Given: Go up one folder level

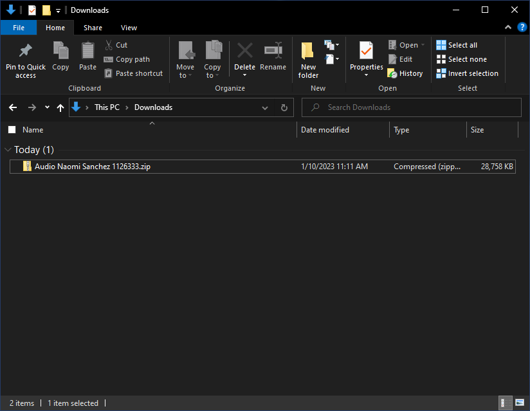Looking at the screenshot, I should tap(60, 107).
